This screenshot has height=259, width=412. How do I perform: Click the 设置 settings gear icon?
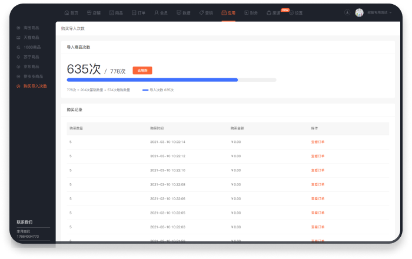tap(291, 12)
